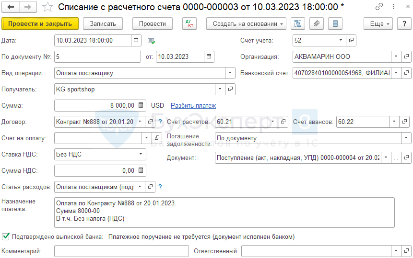Image resolution: width=413 pixels, height=258 pixels.
Task: Open the calculator for Сумма field
Action: coord(141,105)
